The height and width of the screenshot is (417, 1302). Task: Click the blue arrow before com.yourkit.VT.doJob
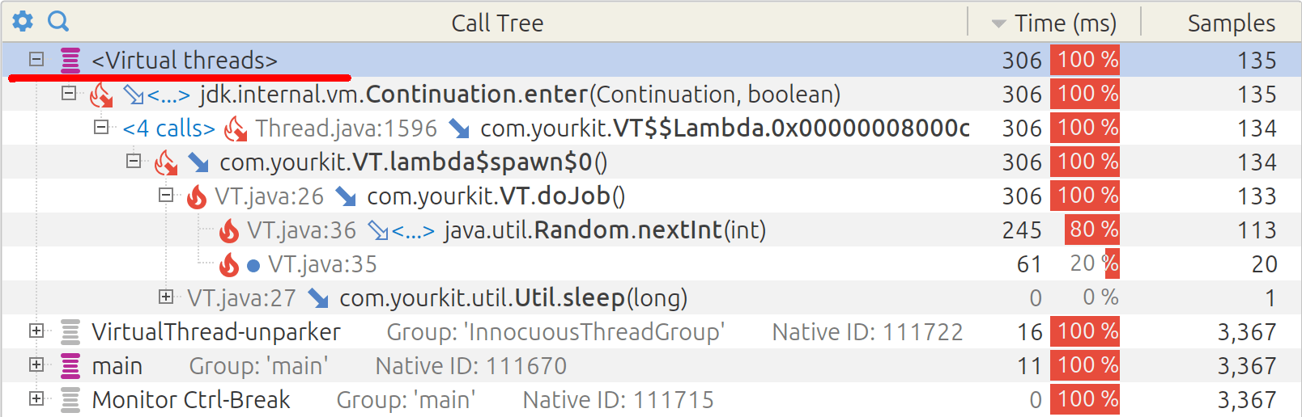point(346,196)
